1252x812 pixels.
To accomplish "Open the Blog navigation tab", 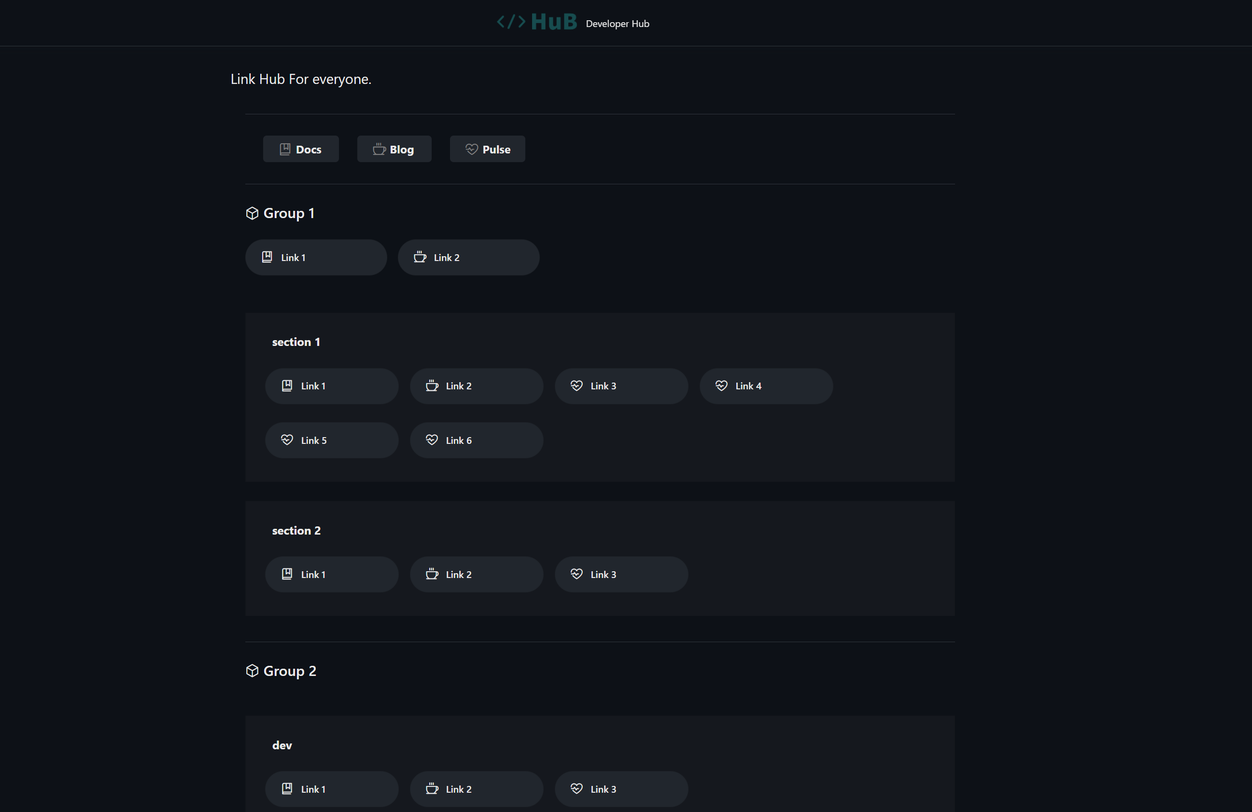I will point(394,149).
